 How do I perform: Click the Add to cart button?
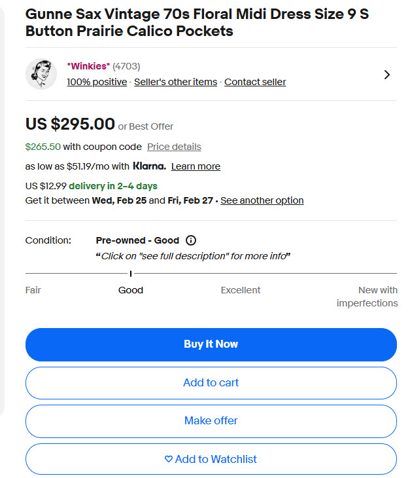211,382
